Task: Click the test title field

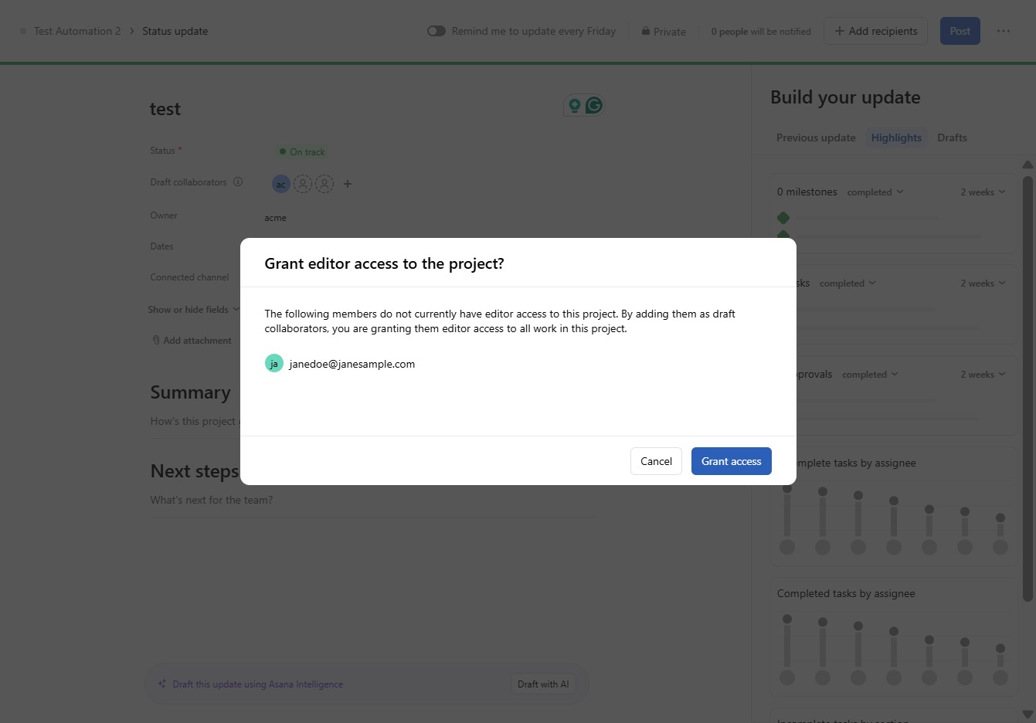Action: tap(165, 109)
